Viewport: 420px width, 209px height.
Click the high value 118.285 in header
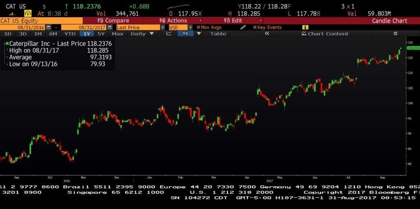coord(249,13)
